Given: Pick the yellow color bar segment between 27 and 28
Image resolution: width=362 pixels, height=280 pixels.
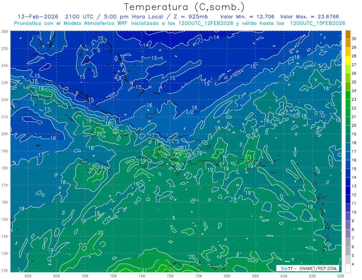Looking at the screenshot, I should point(348,60).
